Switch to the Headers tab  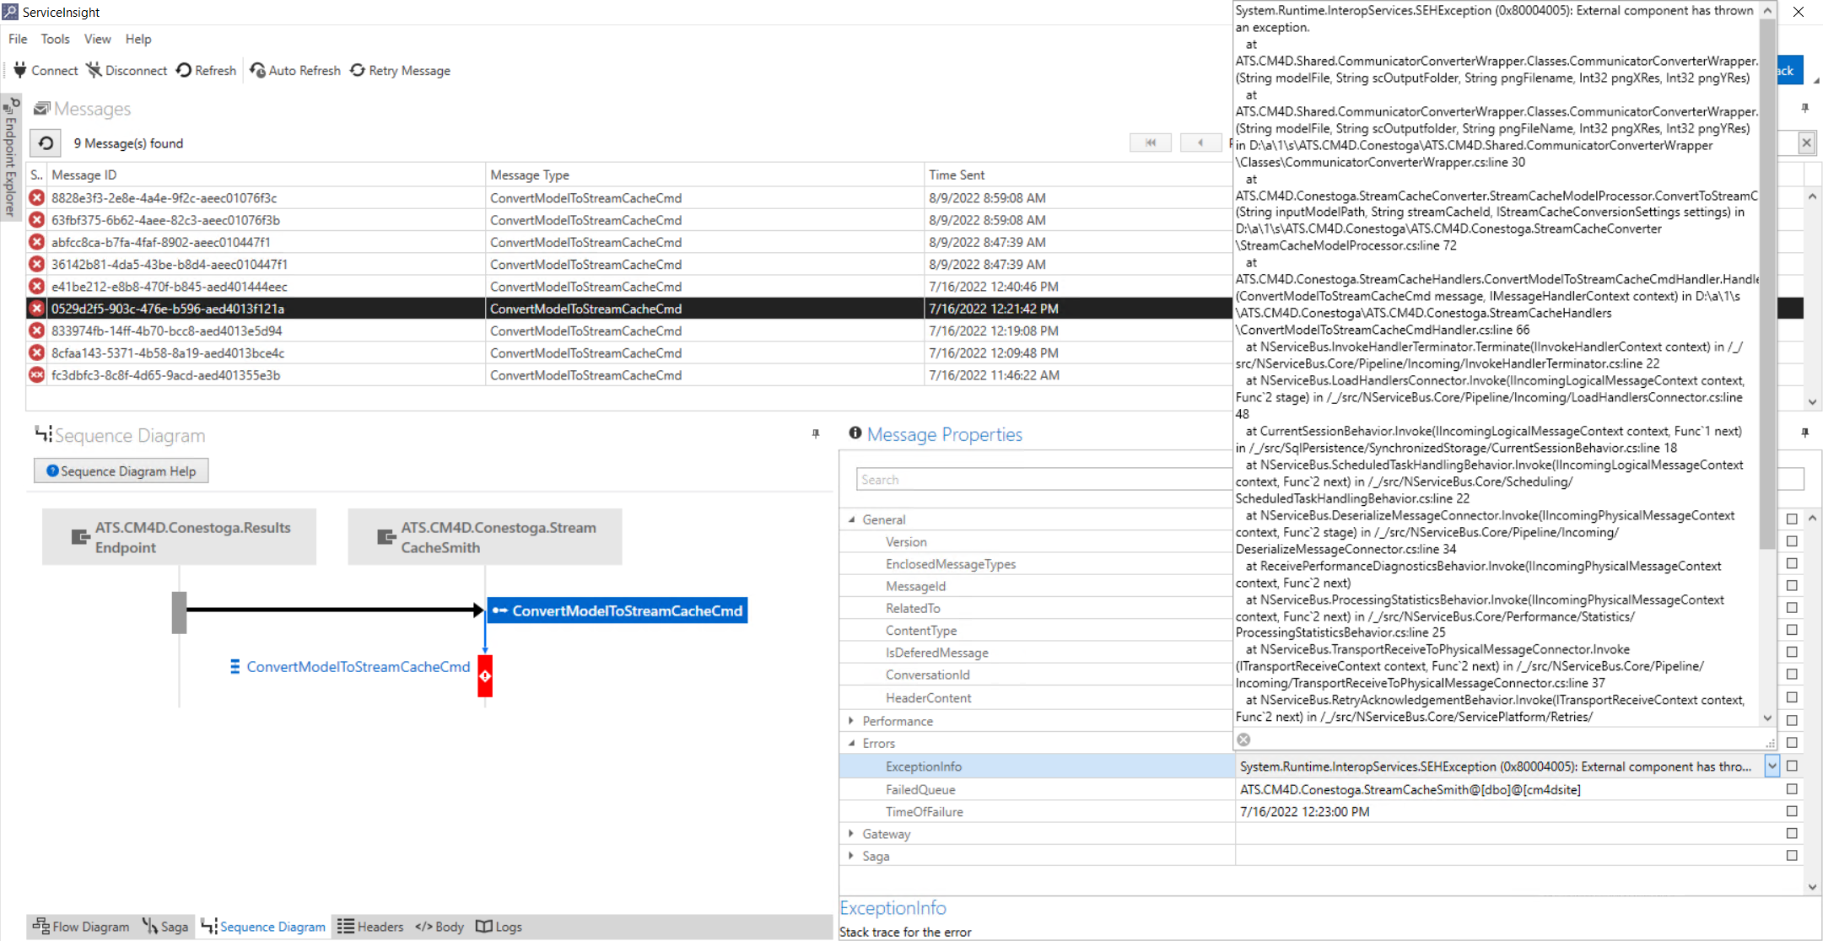371,927
